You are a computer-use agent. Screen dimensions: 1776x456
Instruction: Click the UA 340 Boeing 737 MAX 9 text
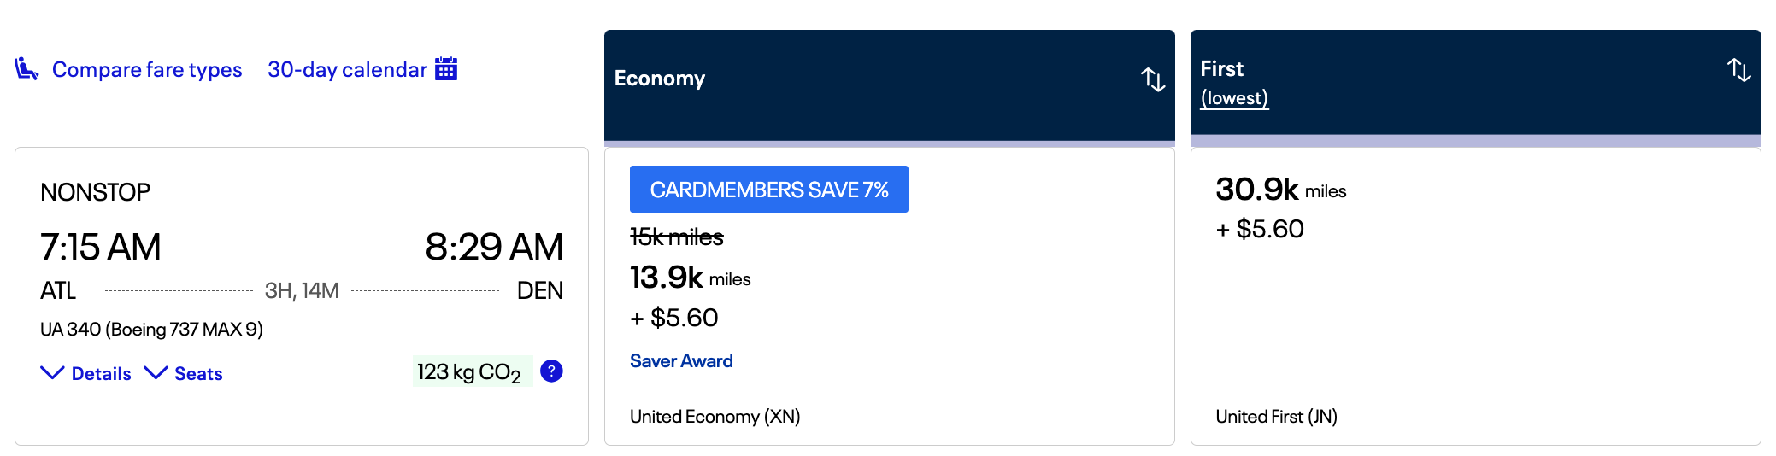click(x=151, y=330)
